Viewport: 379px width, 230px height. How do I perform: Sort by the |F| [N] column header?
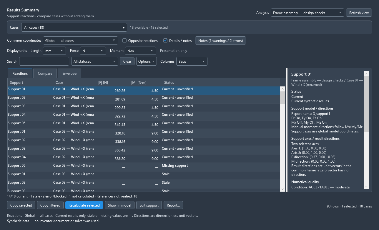[x=112, y=83]
